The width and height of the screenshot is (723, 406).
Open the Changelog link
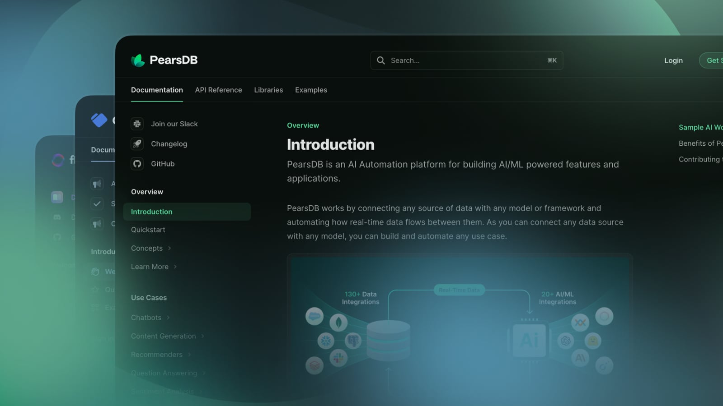pyautogui.click(x=169, y=144)
